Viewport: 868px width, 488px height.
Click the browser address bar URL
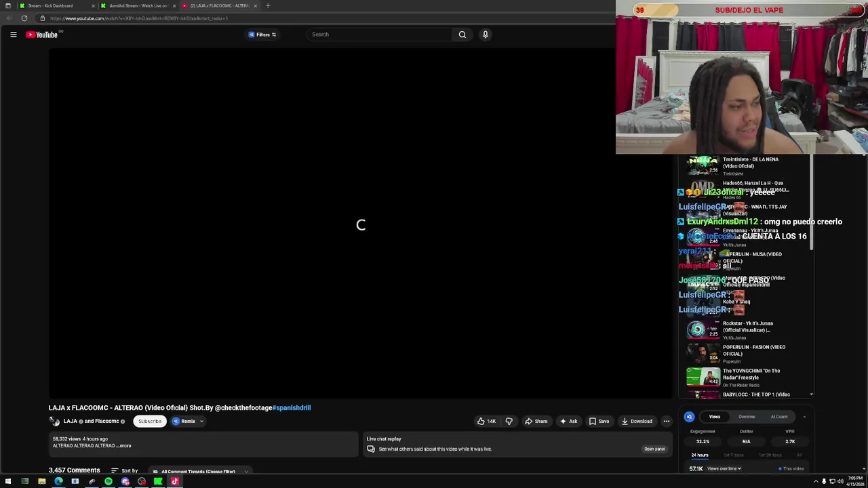click(x=139, y=18)
